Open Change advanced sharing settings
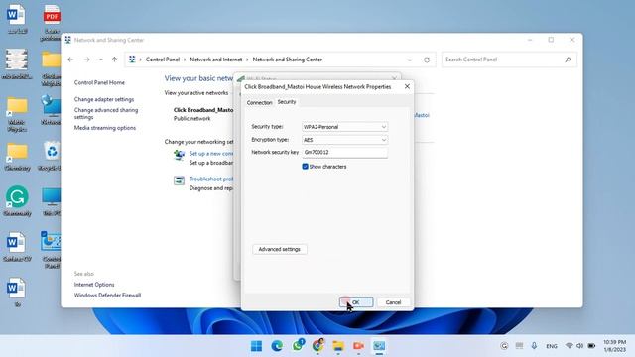The width and height of the screenshot is (635, 357). coord(106,113)
